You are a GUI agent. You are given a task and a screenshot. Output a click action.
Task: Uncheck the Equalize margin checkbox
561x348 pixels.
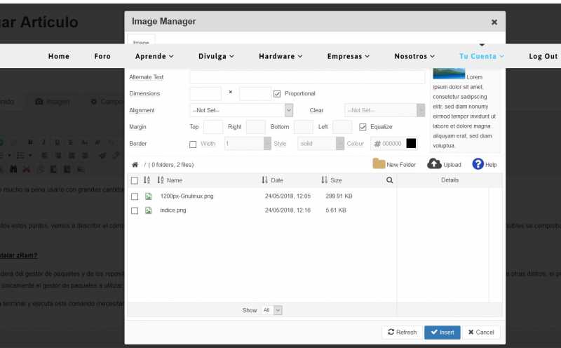tap(363, 127)
